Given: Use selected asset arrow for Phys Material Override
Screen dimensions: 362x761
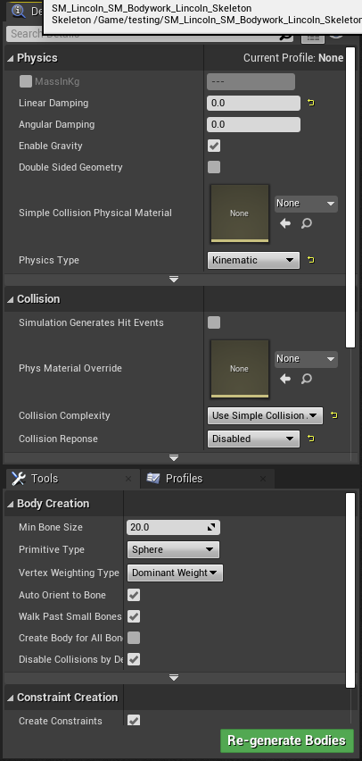Looking at the screenshot, I should (285, 379).
